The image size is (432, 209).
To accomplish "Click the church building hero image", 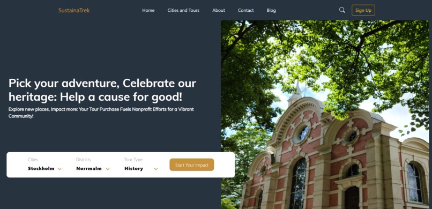I will click(x=325, y=115).
